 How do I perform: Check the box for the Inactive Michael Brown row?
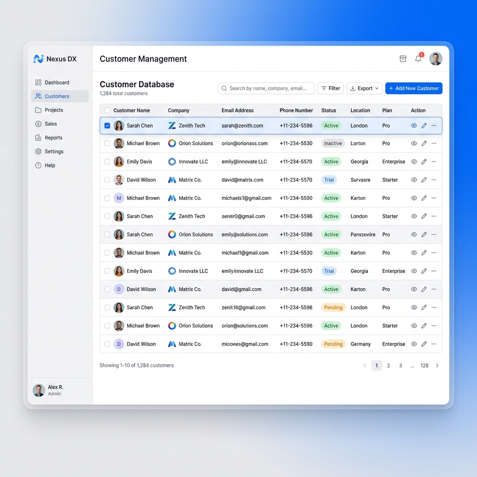coord(107,143)
